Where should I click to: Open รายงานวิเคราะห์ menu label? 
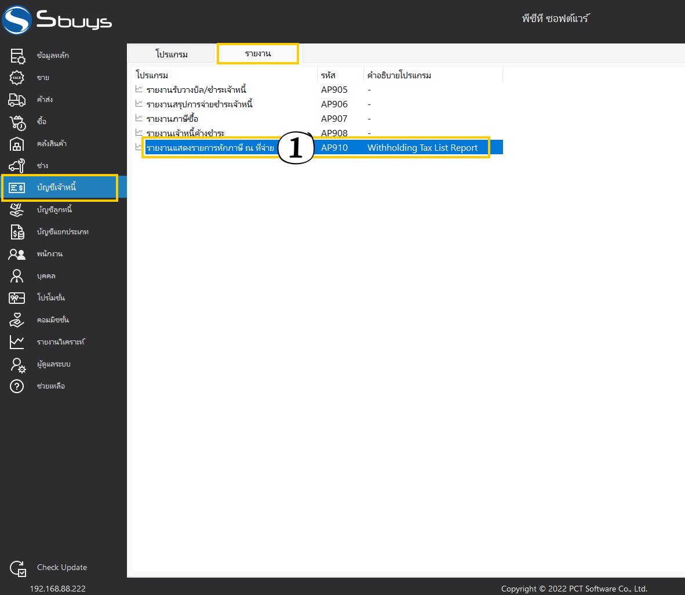point(61,342)
